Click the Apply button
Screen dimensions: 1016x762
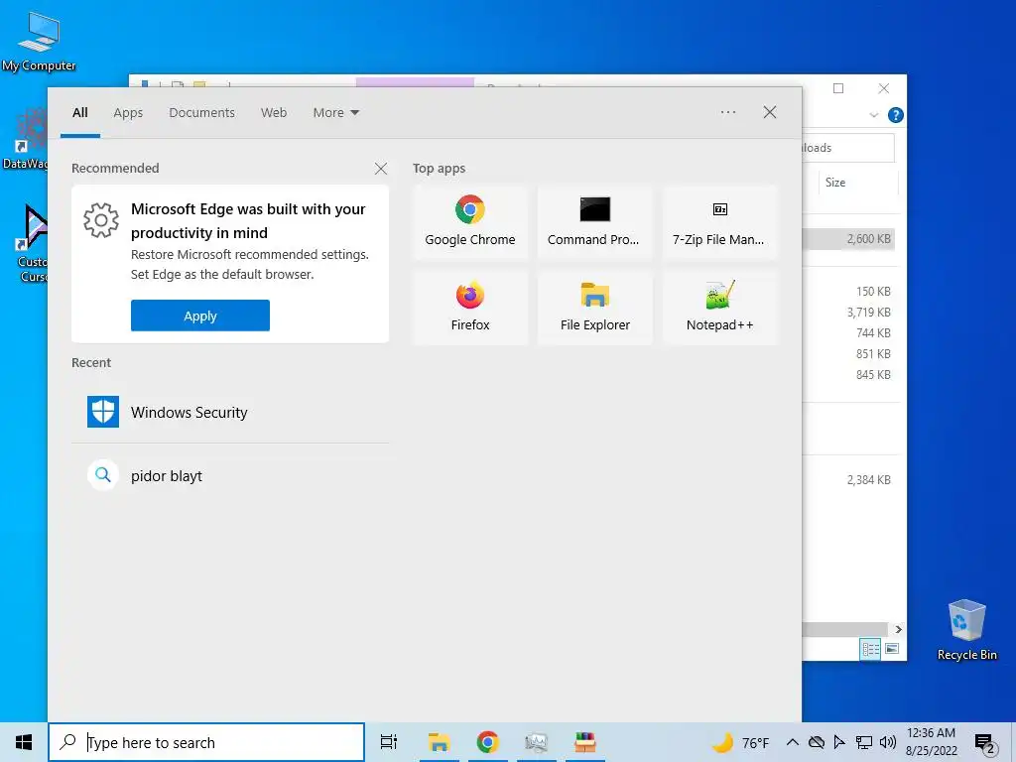tap(200, 316)
